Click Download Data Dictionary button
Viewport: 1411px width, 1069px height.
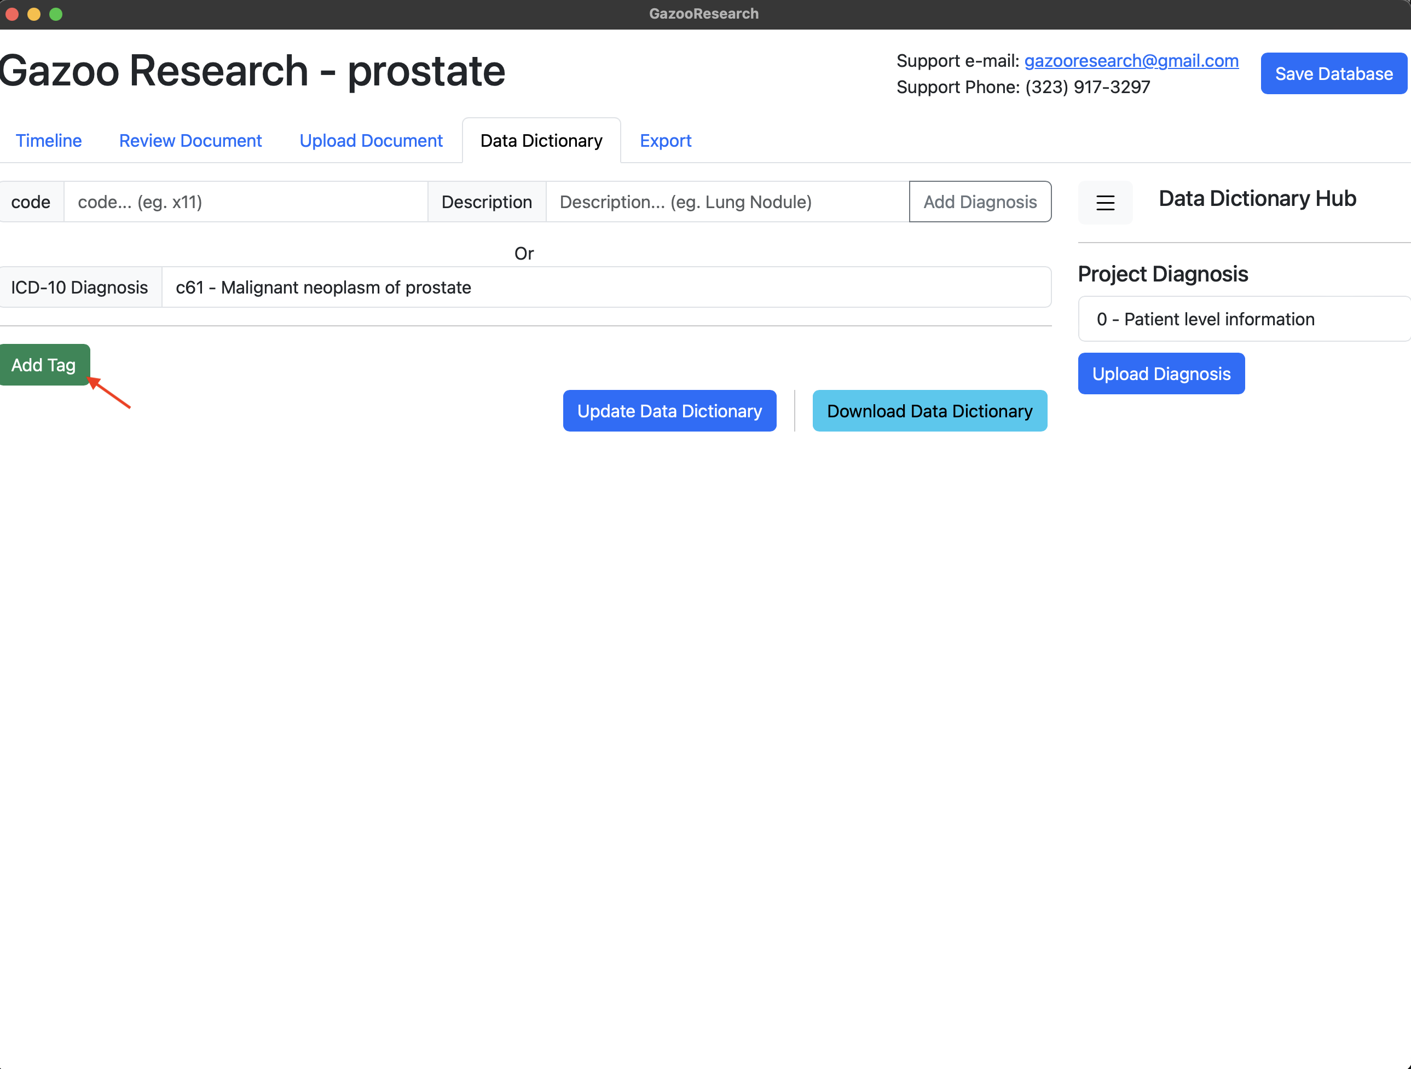(x=929, y=411)
